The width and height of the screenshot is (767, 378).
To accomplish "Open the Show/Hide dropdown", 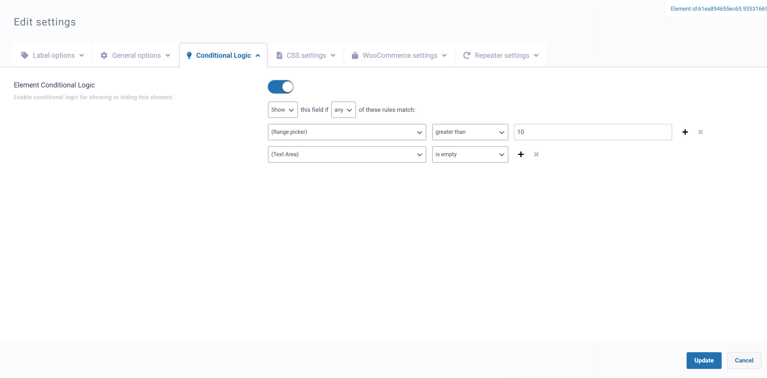I will (283, 110).
